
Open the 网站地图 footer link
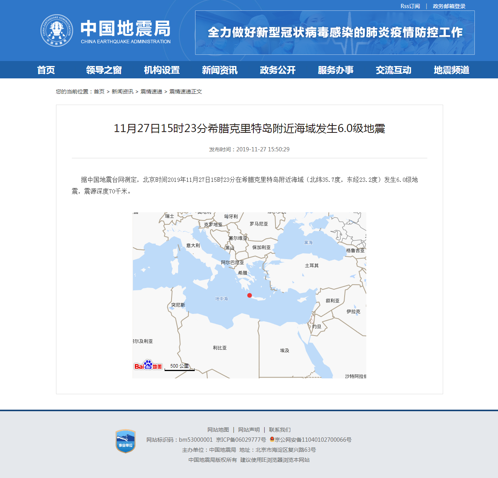(x=218, y=430)
